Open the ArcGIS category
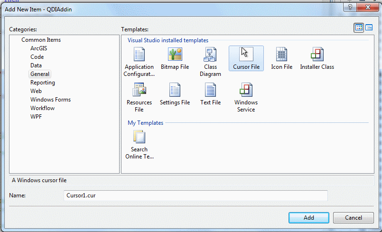382x232 pixels. (x=38, y=48)
